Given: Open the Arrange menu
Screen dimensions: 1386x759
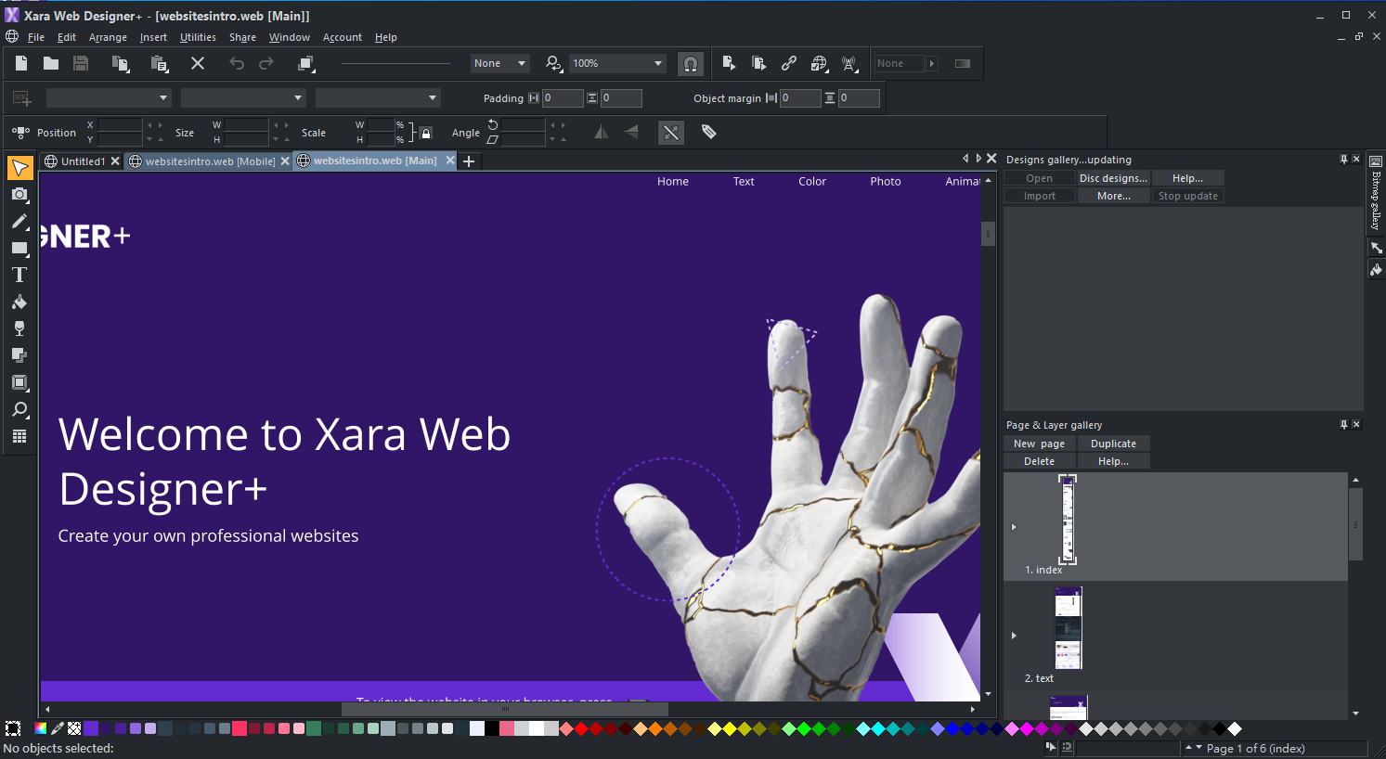Looking at the screenshot, I should pyautogui.click(x=108, y=37).
